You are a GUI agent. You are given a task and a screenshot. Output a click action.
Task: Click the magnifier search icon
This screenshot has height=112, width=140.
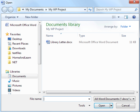pyautogui.click(x=136, y=10)
